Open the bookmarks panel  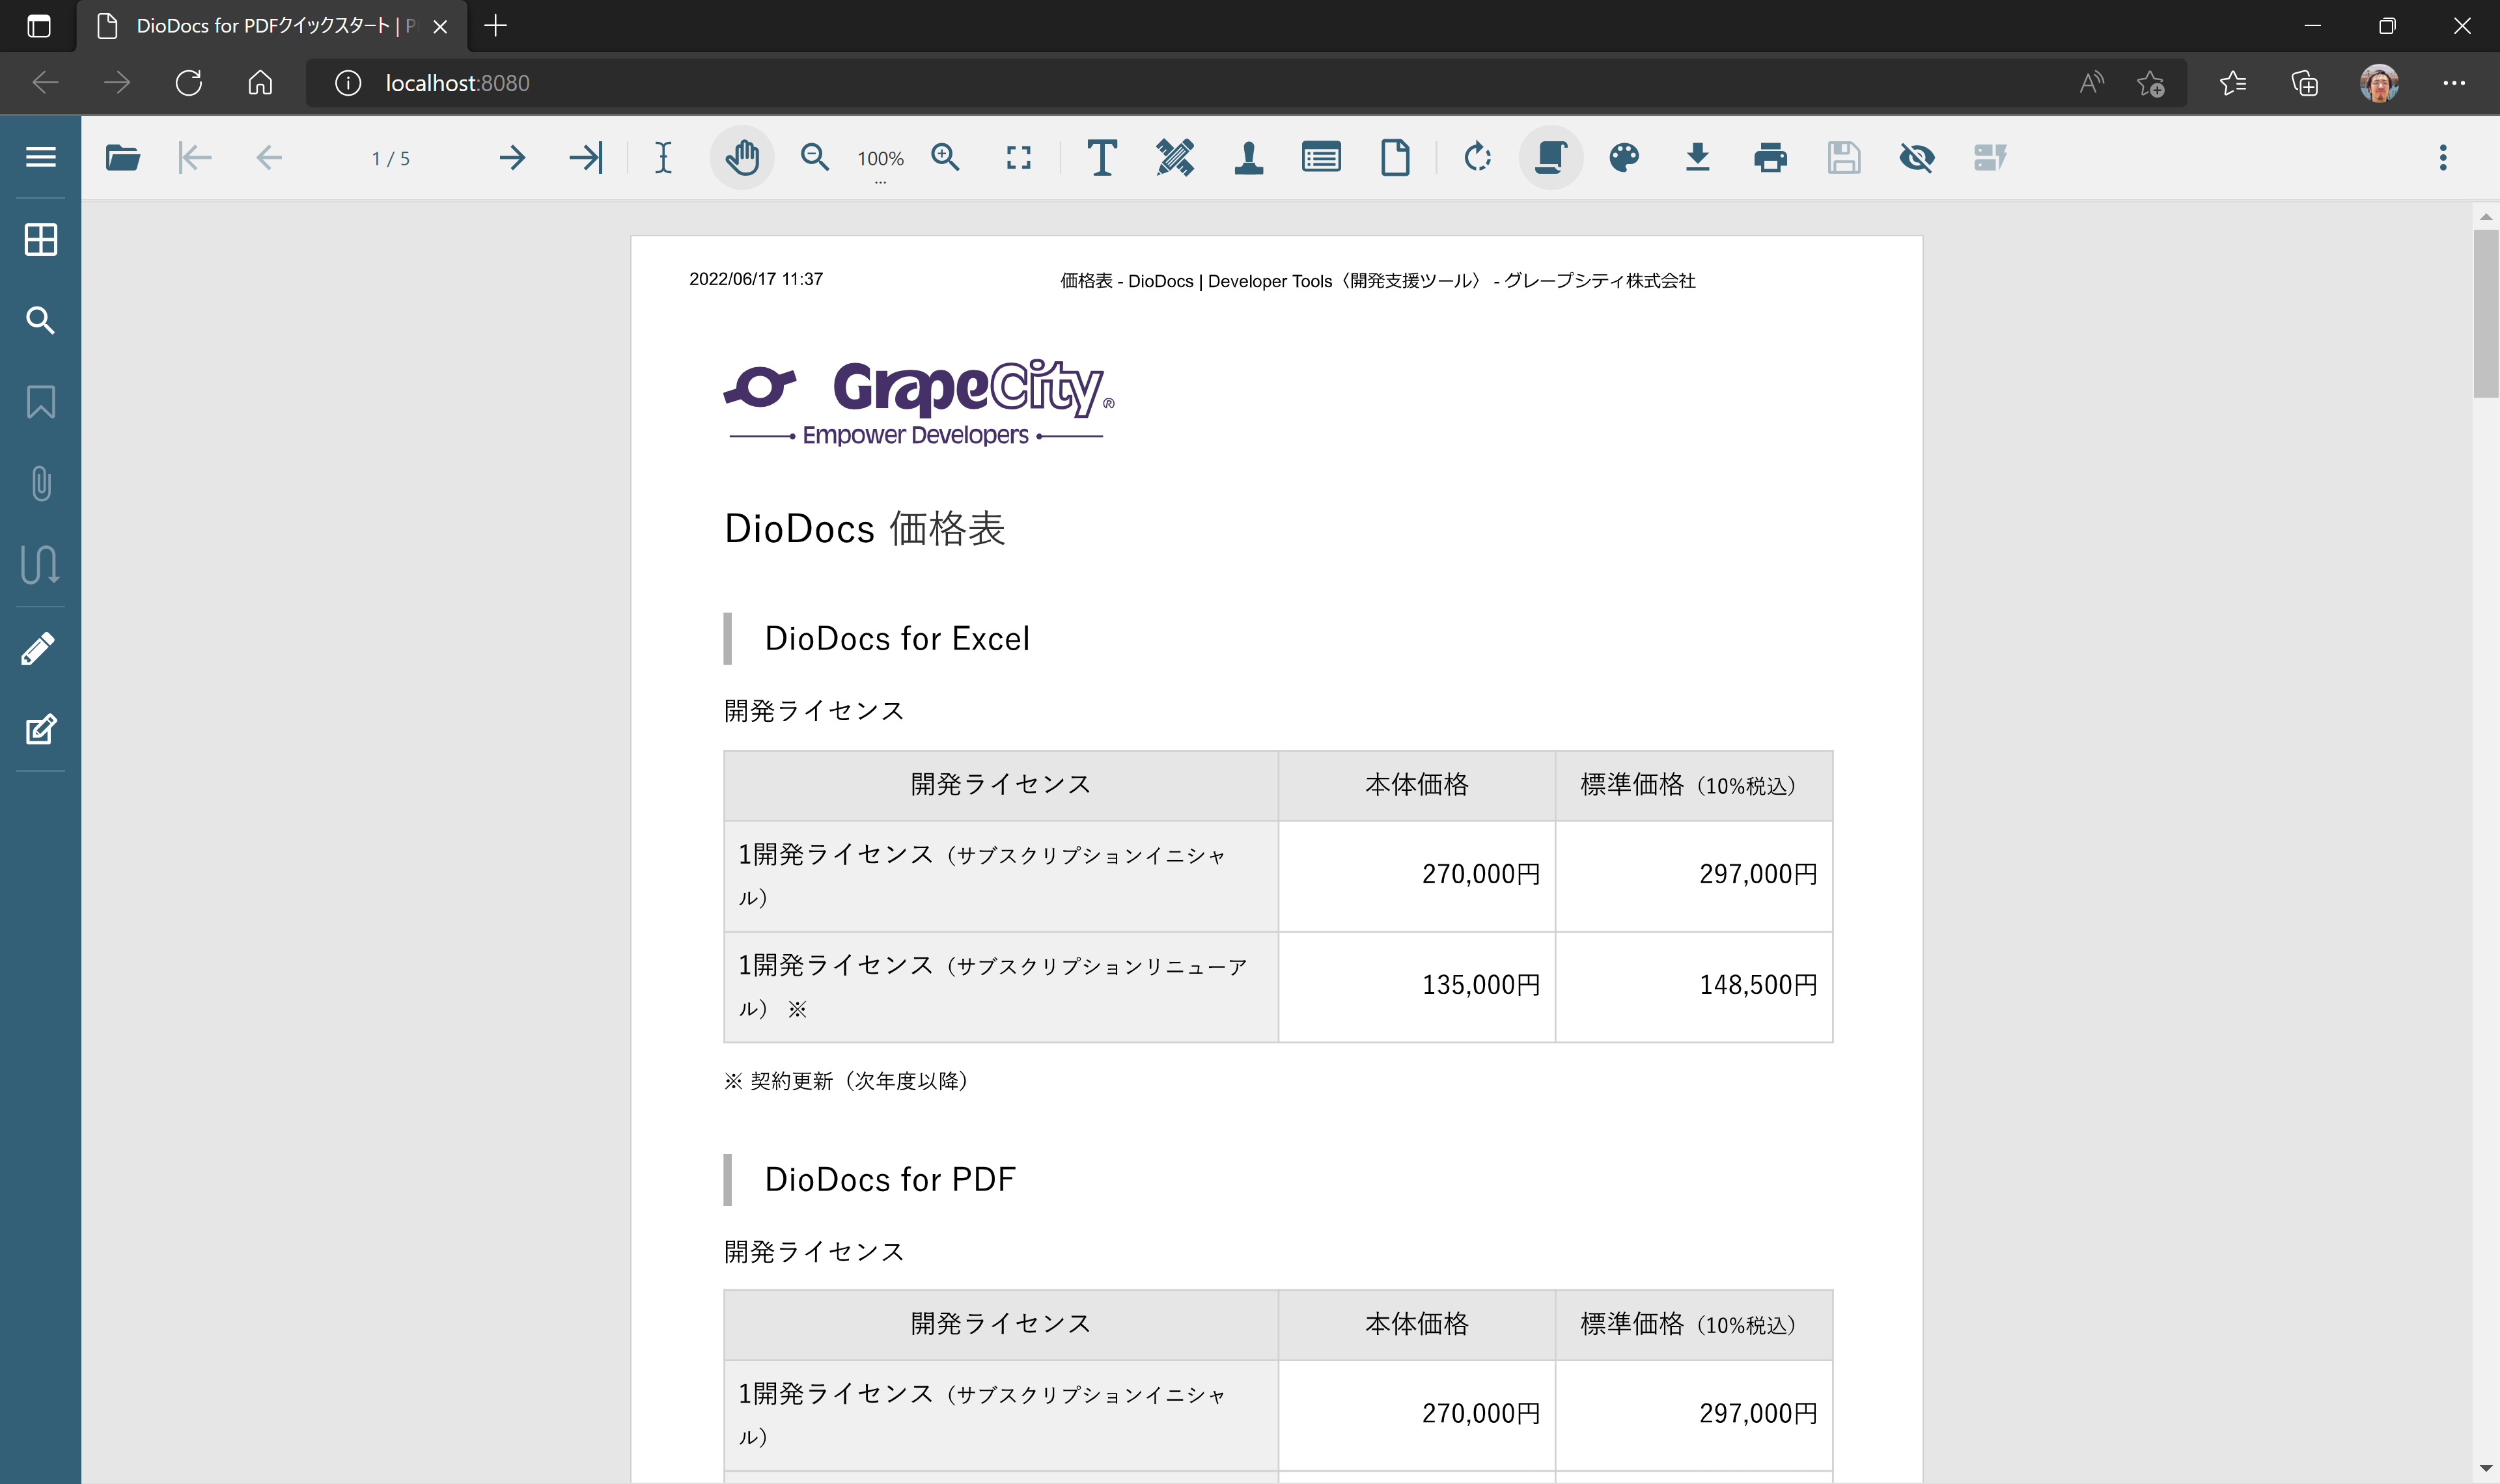[40, 402]
